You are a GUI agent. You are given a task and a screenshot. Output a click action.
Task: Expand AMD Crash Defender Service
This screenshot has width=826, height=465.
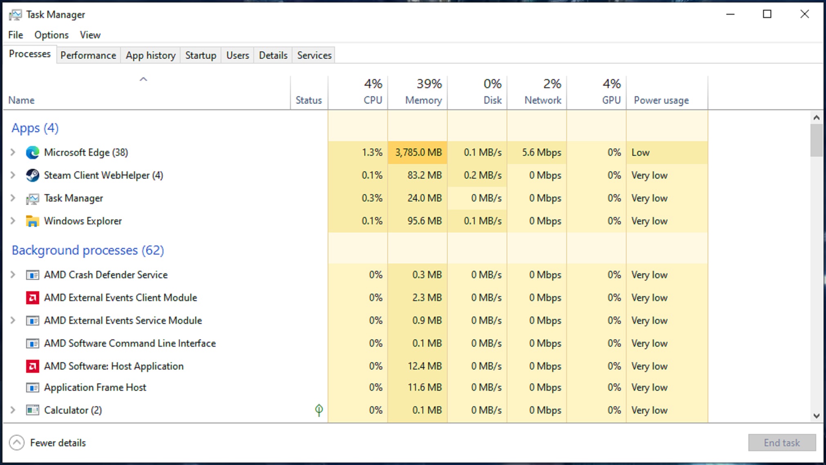13,275
